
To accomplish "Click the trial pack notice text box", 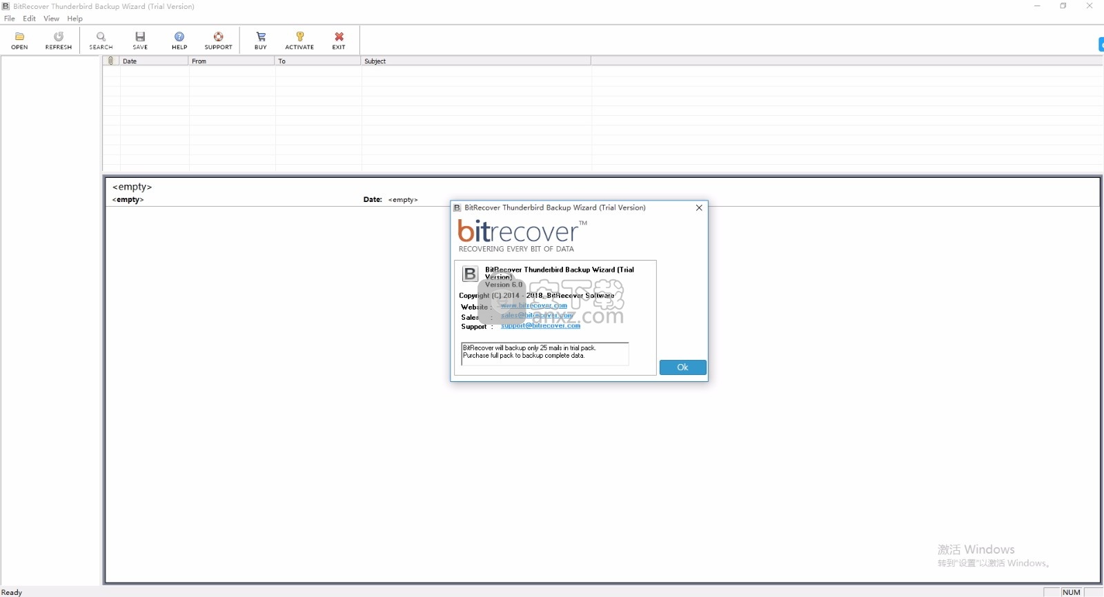I will pyautogui.click(x=545, y=354).
